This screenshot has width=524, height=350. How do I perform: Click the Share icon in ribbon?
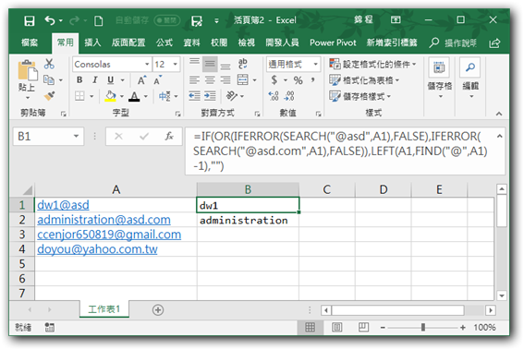click(x=494, y=43)
